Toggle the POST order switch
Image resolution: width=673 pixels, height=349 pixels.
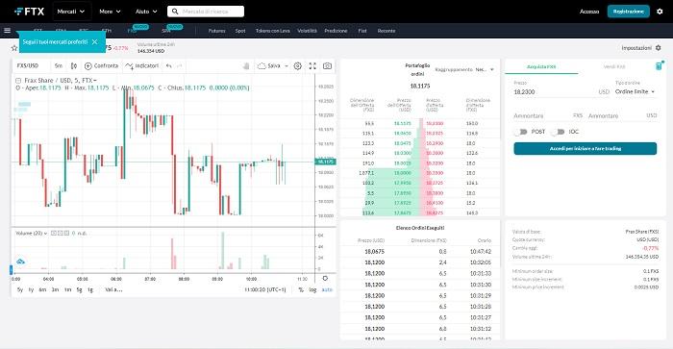pos(521,132)
